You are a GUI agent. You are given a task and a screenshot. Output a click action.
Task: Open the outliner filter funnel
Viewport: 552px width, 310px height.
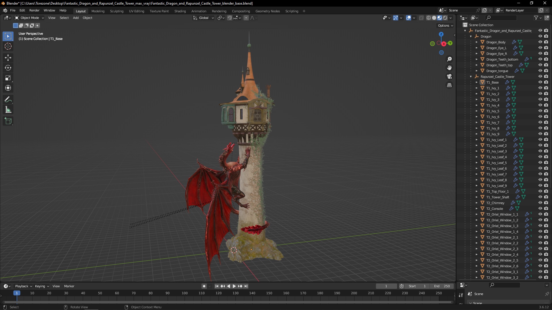click(536, 18)
